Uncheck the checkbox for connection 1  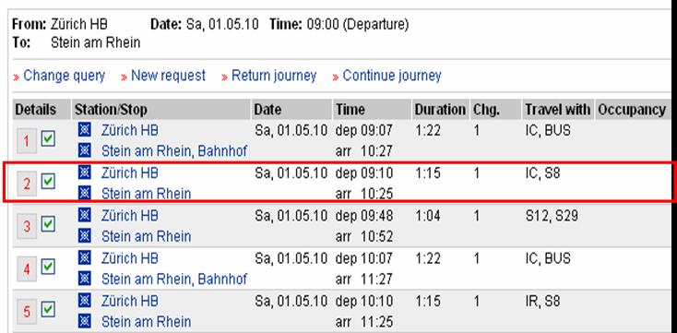(48, 139)
